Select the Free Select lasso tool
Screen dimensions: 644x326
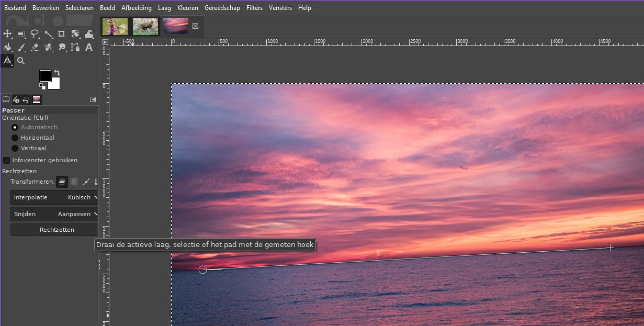(35, 34)
